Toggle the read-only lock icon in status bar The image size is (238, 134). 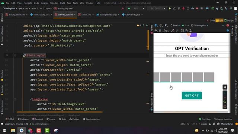tap(210, 124)
